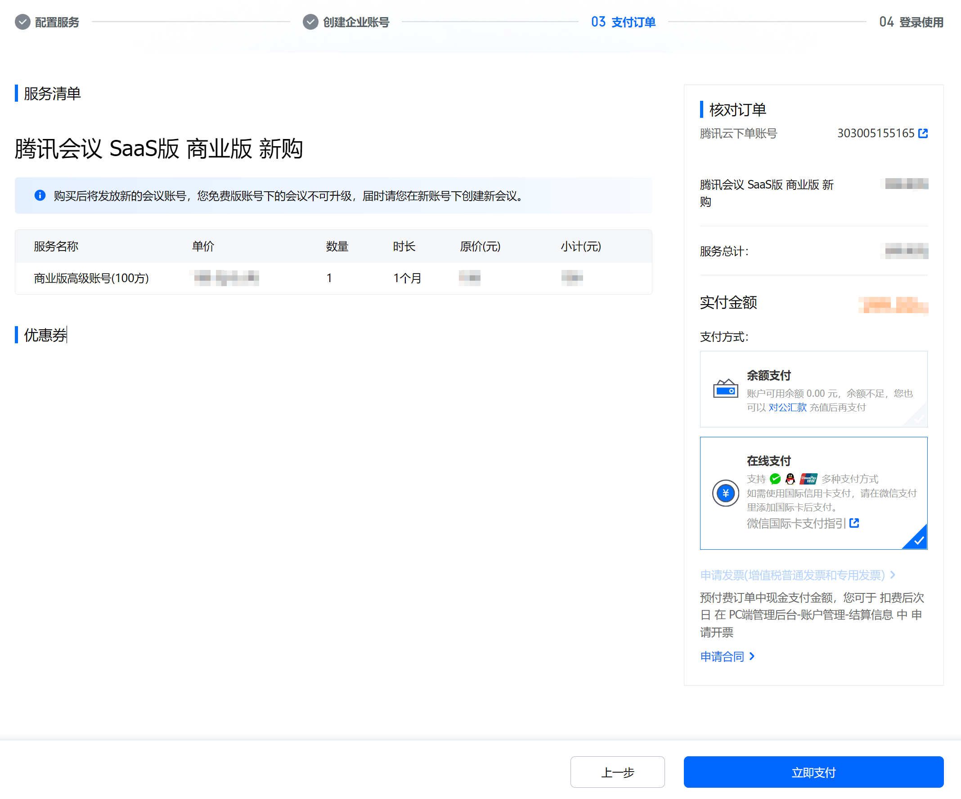Click the 上一步 button
Viewport: 961px width, 799px height.
point(617,772)
